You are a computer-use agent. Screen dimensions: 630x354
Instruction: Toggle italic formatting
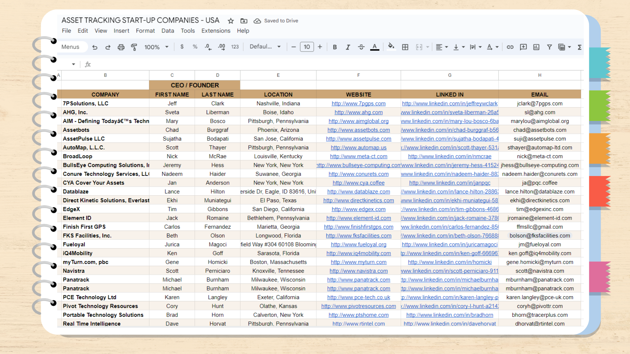pyautogui.click(x=348, y=47)
